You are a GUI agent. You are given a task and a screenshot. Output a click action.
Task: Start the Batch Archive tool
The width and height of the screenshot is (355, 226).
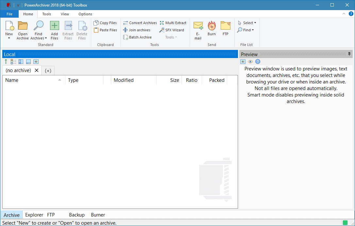(x=137, y=37)
